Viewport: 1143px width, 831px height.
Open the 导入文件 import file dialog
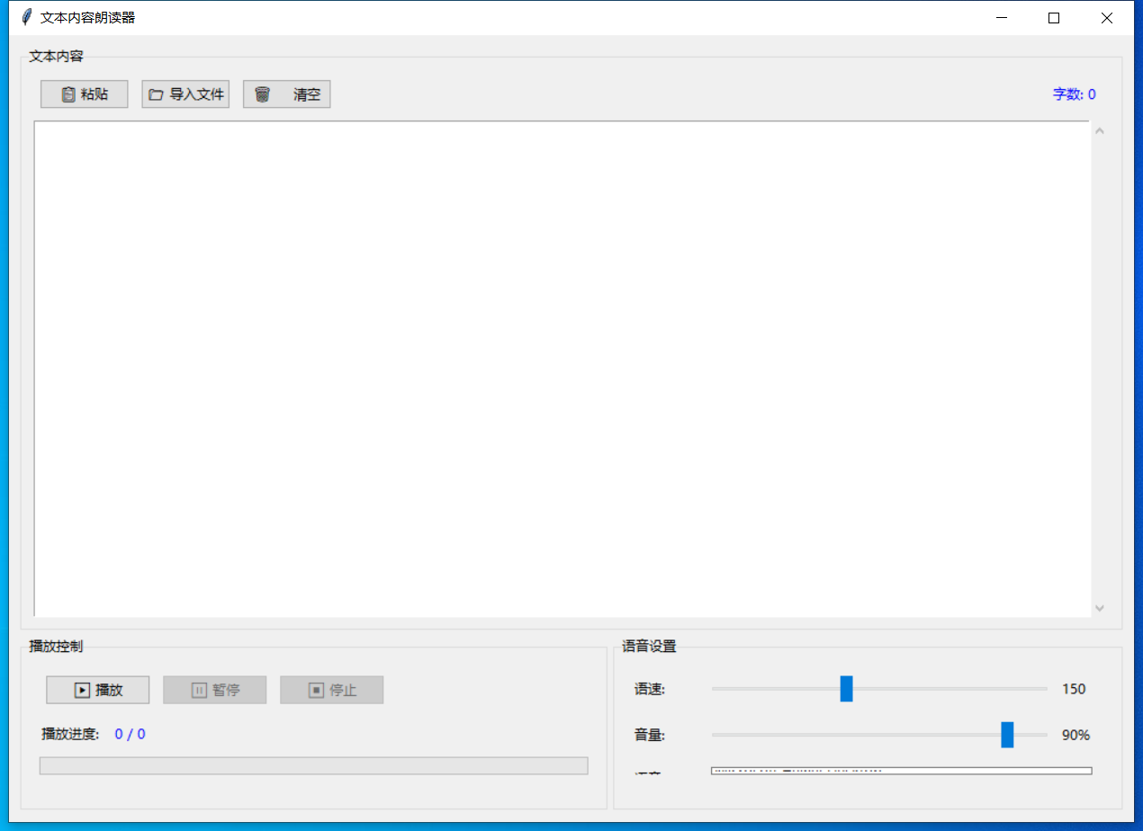[185, 94]
